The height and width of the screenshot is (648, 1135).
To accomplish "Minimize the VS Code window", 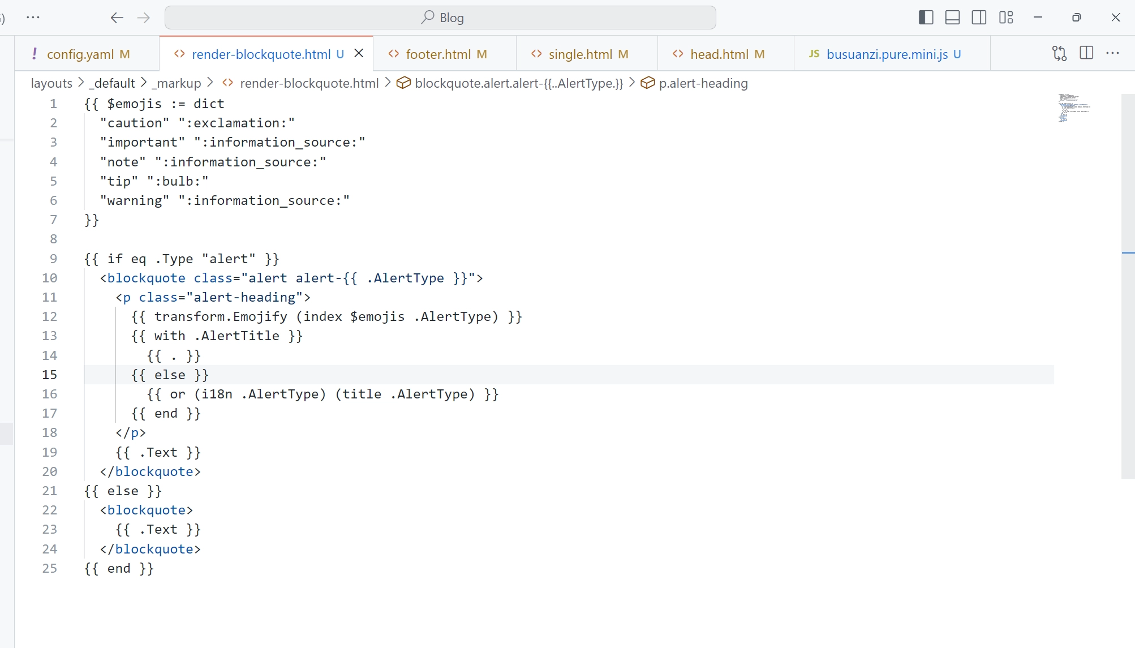I will (1038, 18).
